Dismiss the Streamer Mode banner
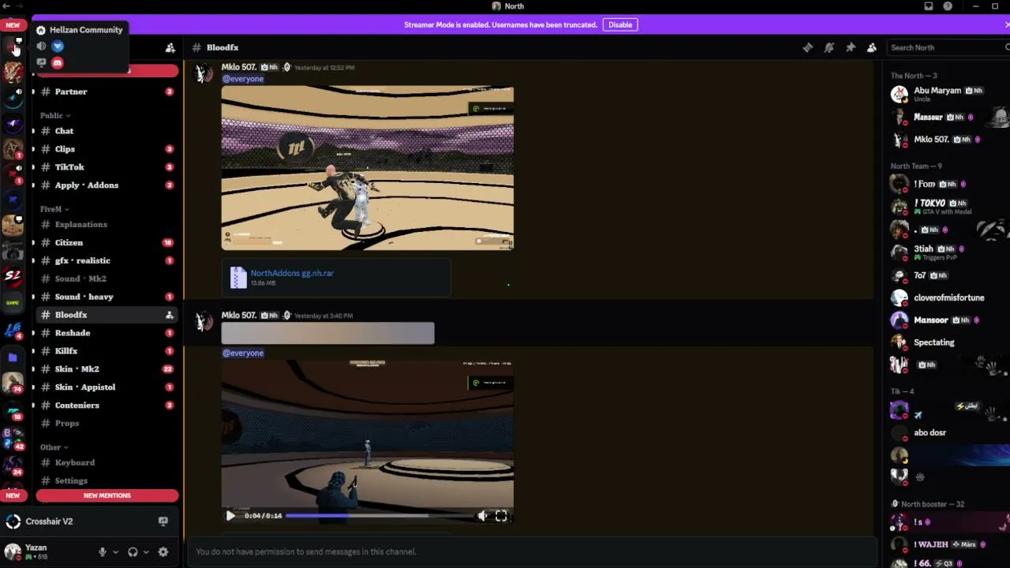 click(x=1007, y=24)
